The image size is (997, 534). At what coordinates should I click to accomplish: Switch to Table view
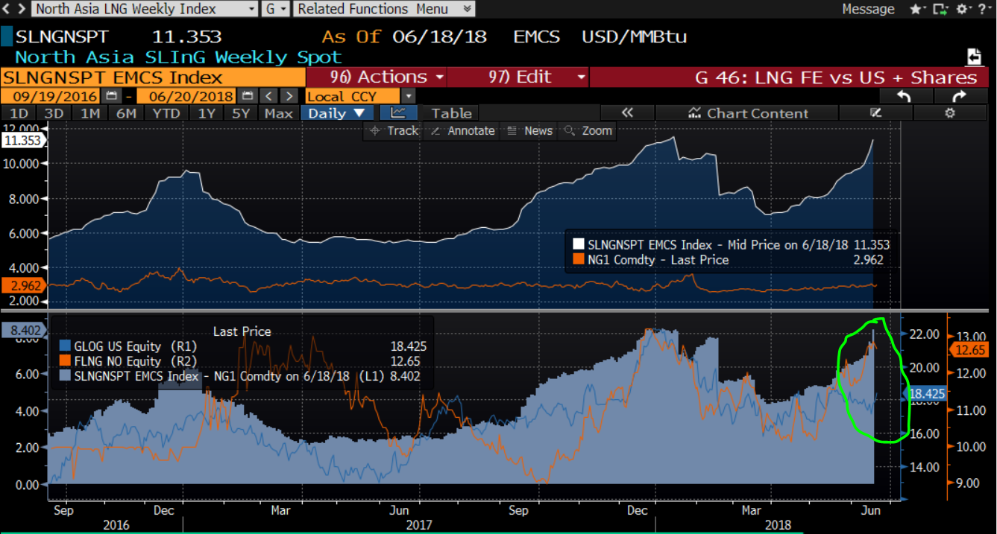pyautogui.click(x=451, y=113)
